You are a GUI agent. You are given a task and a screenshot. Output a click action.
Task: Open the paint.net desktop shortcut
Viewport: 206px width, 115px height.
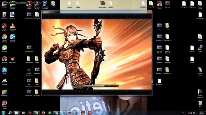pyautogui.click(x=13, y=15)
